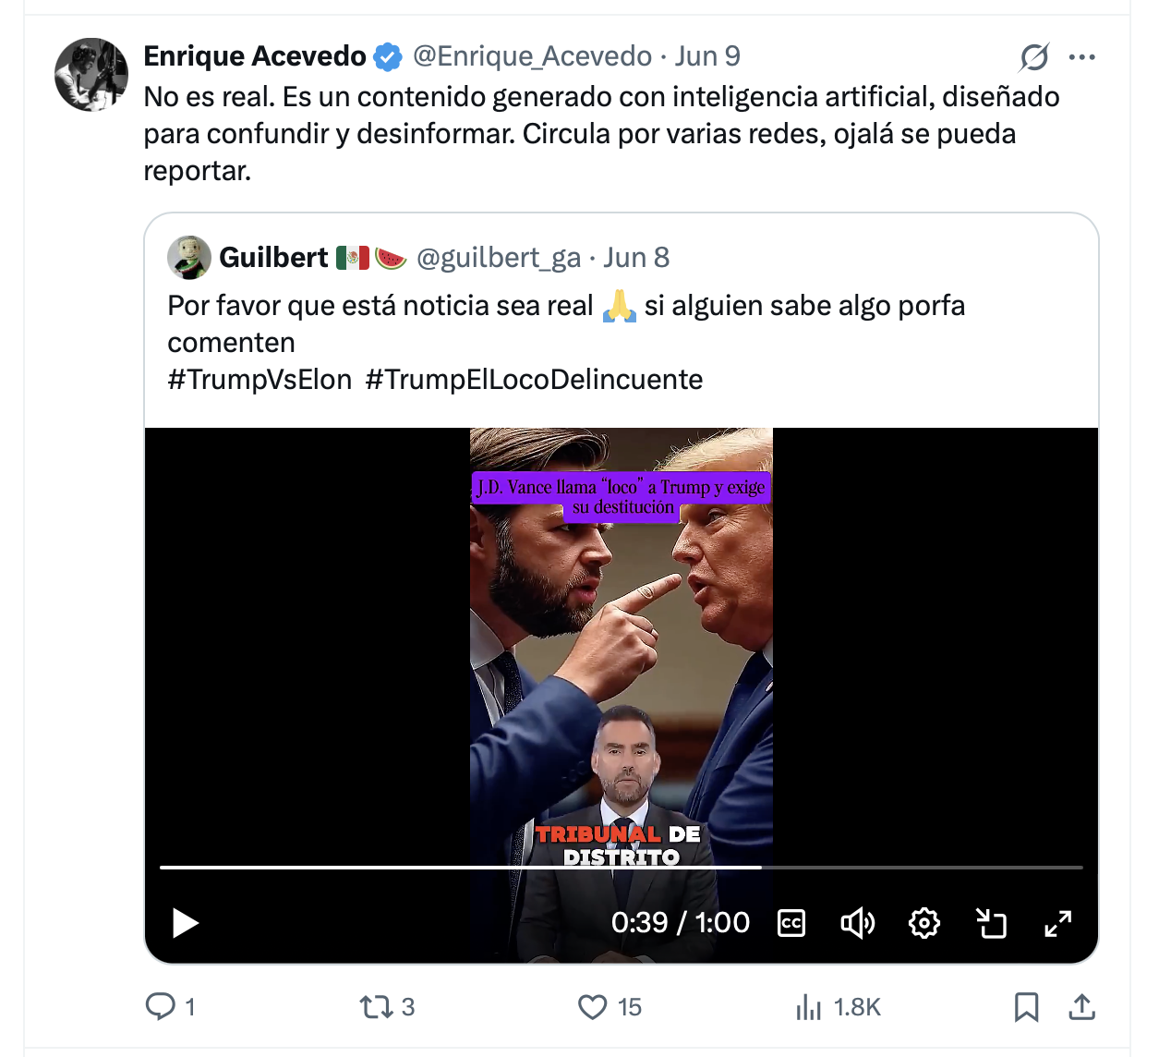
Task: Play the embedded video
Action: 186,923
